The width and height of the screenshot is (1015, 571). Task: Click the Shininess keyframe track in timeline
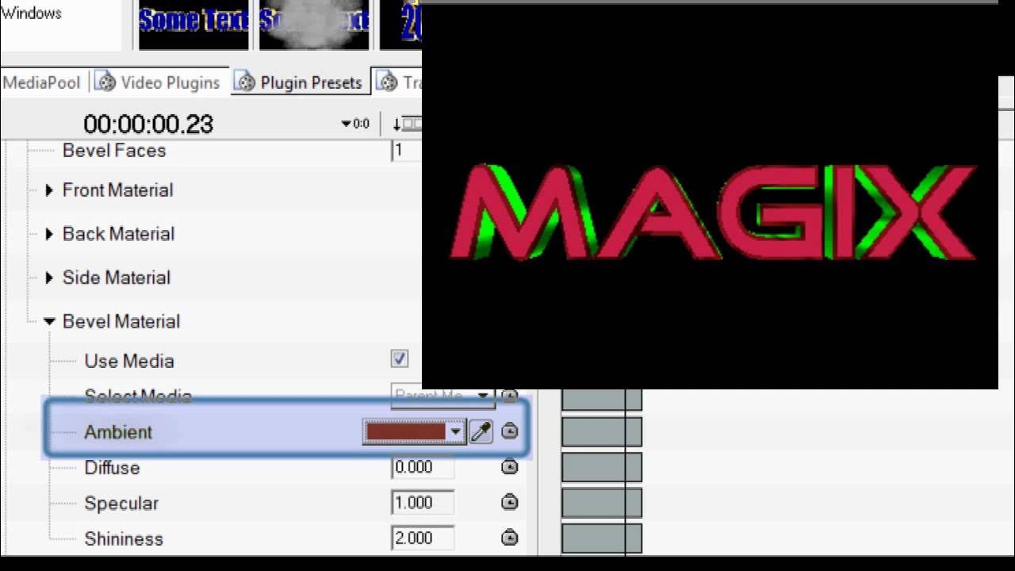tap(601, 538)
